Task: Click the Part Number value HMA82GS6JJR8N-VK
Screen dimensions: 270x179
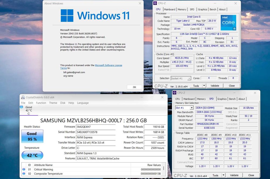Action: (209, 124)
